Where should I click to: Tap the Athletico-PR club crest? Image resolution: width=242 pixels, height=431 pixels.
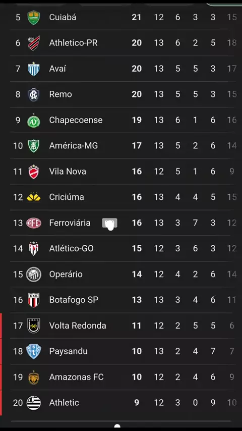[x=33, y=43]
